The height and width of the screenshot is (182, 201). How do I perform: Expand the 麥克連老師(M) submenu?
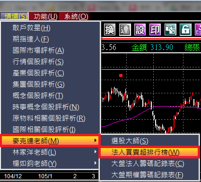50,141
